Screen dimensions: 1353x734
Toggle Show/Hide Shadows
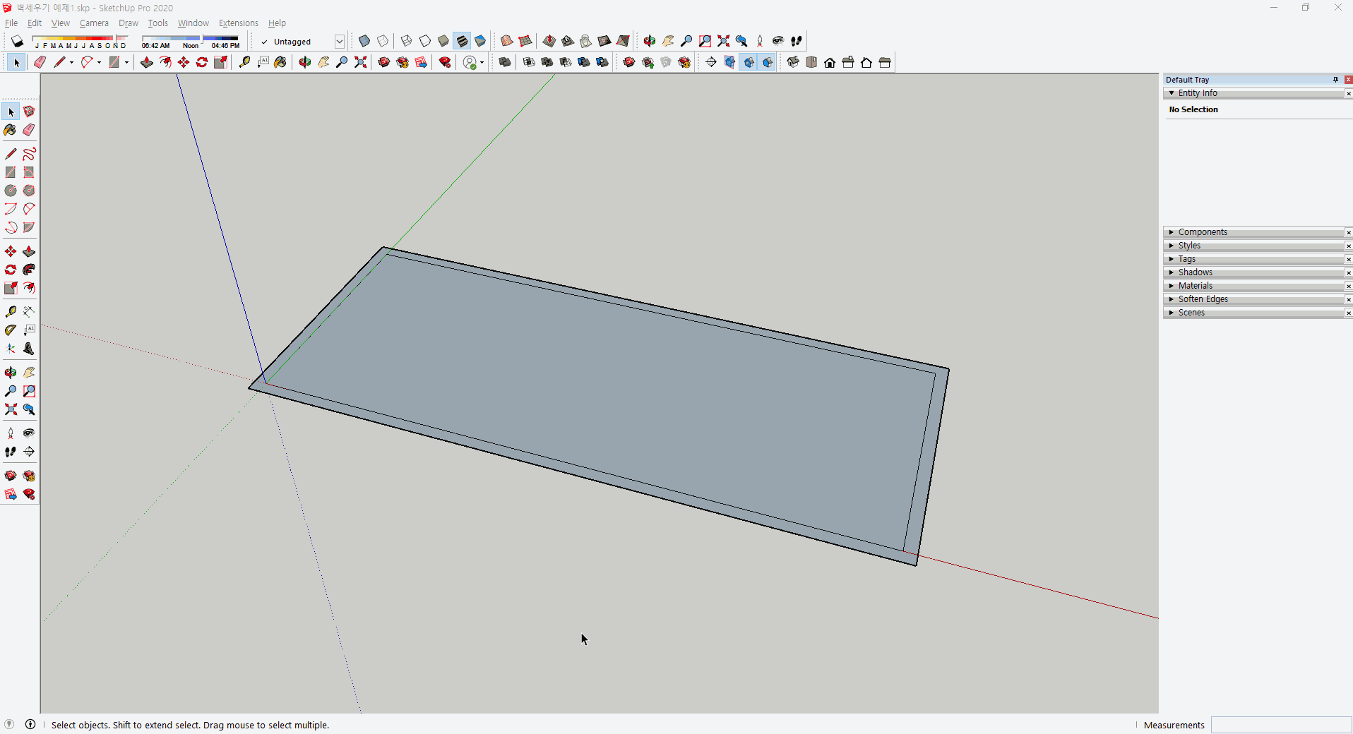[x=17, y=41]
